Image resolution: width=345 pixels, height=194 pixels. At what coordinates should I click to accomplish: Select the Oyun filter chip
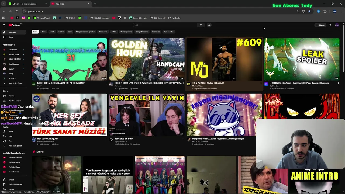pyautogui.click(x=44, y=32)
